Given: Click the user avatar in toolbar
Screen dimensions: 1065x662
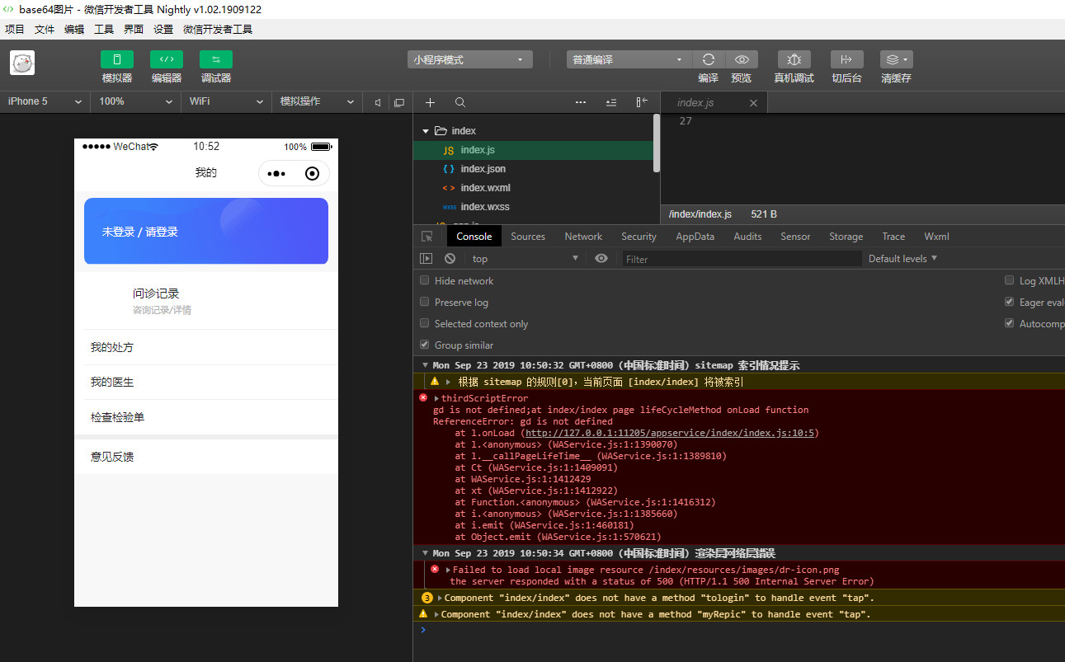Looking at the screenshot, I should [x=22, y=63].
